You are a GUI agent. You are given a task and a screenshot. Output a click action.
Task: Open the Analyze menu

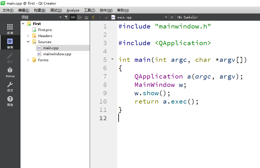pos(73,10)
